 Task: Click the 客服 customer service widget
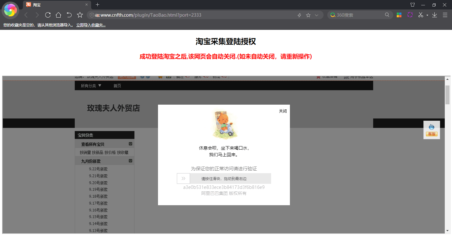[x=432, y=130]
